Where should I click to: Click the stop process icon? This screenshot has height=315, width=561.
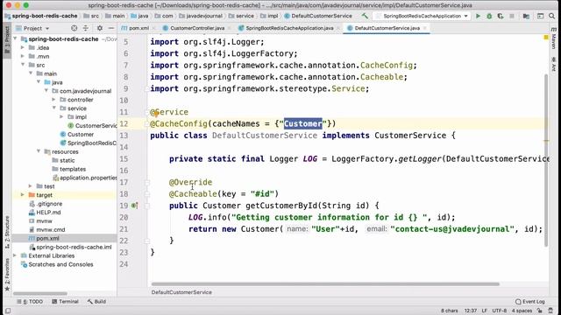[512, 16]
